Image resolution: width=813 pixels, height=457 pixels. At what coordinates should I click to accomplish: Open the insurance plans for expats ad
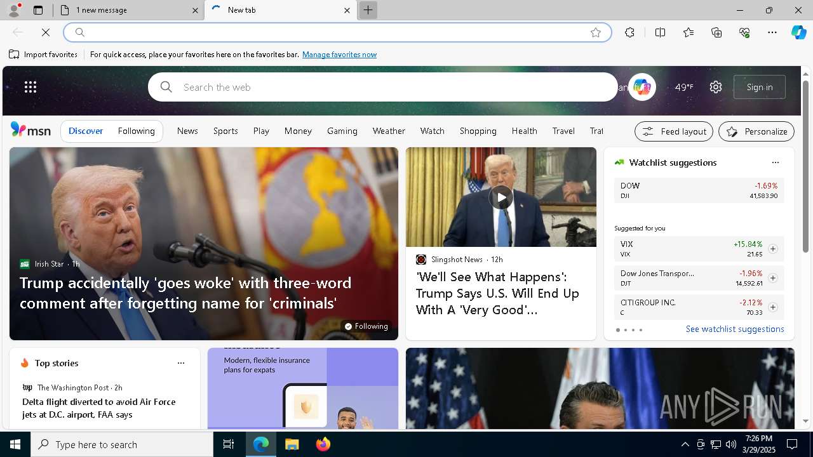pos(303,388)
